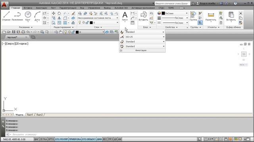Viewport: 254px width, 142px height.
Task: Pick the Copy objects tool in Редактирование
Action: tap(54, 18)
